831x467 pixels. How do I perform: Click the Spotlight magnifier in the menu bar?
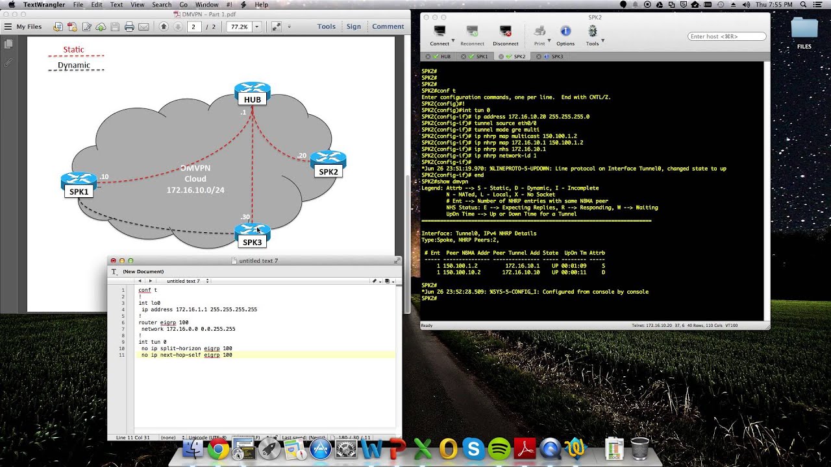(804, 5)
